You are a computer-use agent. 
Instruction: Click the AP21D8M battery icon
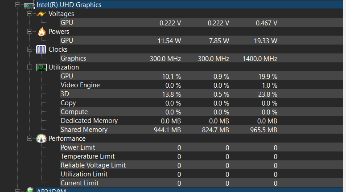30,190
